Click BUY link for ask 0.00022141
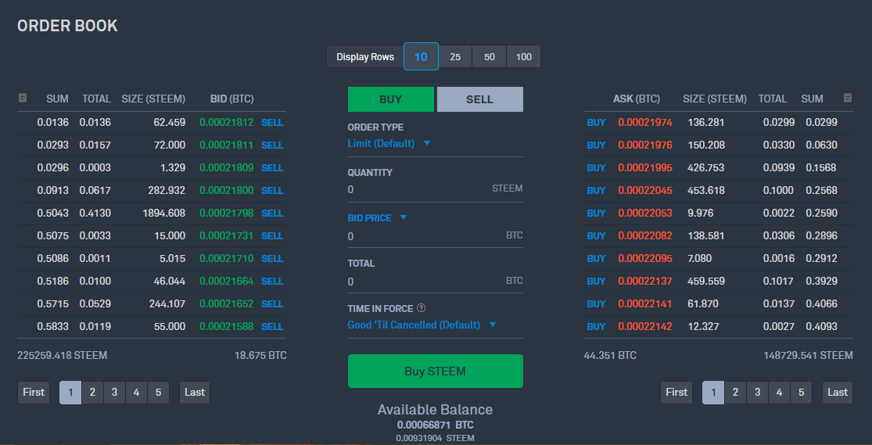 [x=596, y=303]
